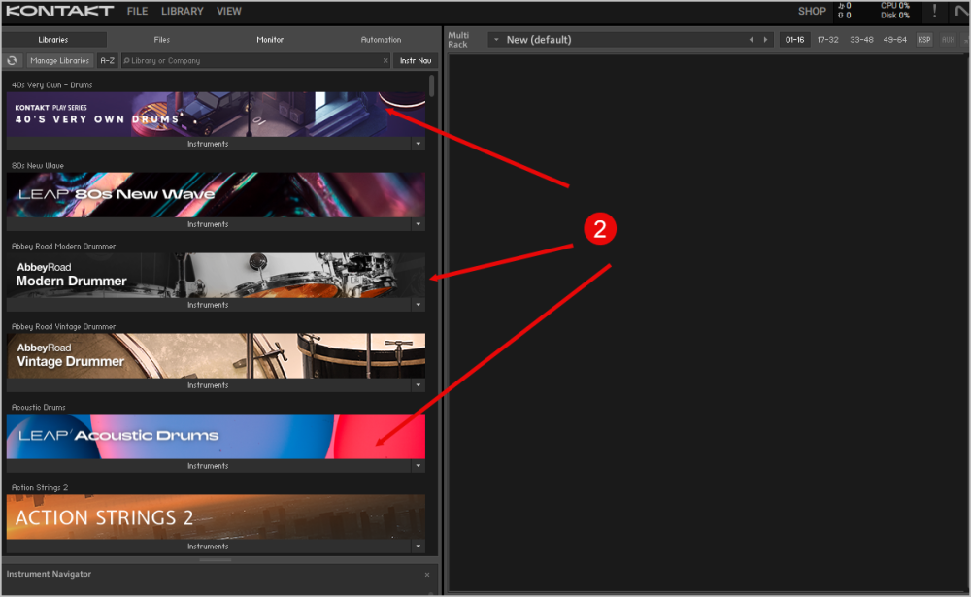Click the Disk 0% usage readout
The width and height of the screenshot is (971, 597).
coord(895,15)
